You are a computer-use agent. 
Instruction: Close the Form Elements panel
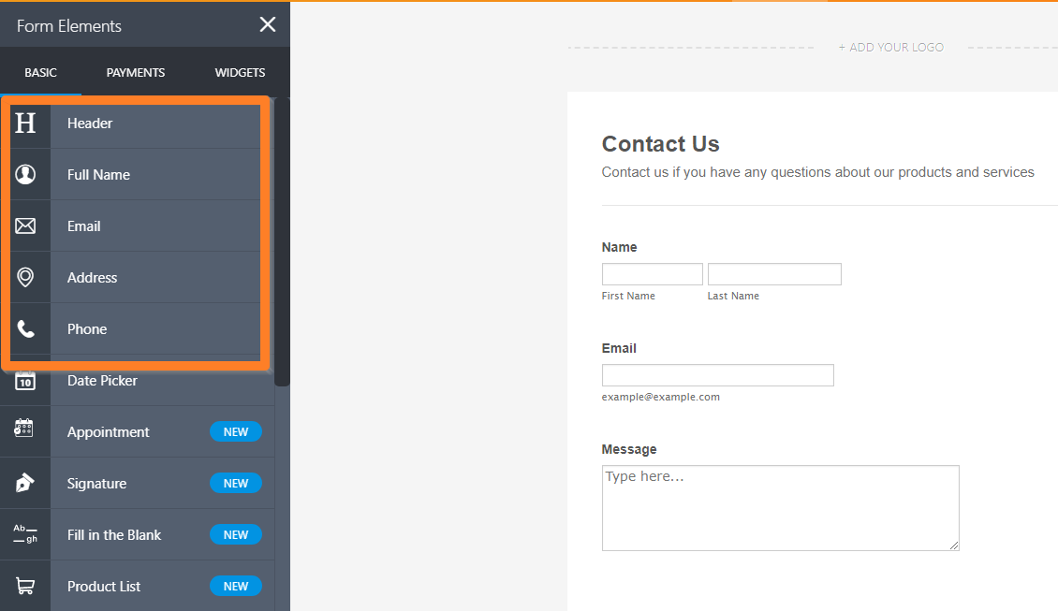(x=268, y=25)
